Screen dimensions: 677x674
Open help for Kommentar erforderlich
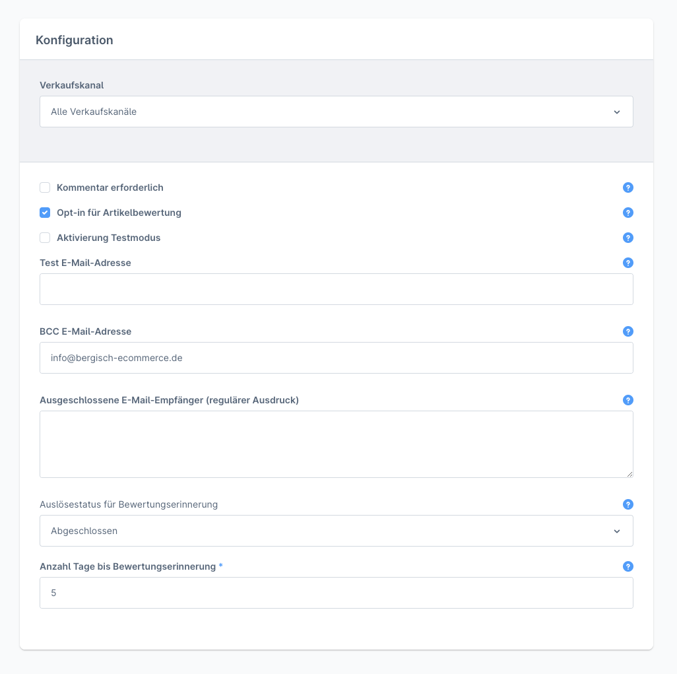(628, 187)
